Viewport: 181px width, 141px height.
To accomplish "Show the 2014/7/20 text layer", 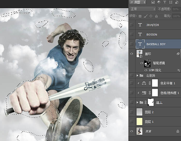I will point(131,25).
